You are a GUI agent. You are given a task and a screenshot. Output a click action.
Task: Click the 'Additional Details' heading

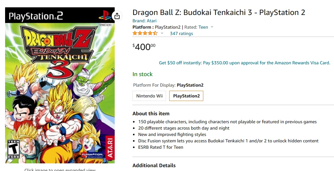coord(154,165)
